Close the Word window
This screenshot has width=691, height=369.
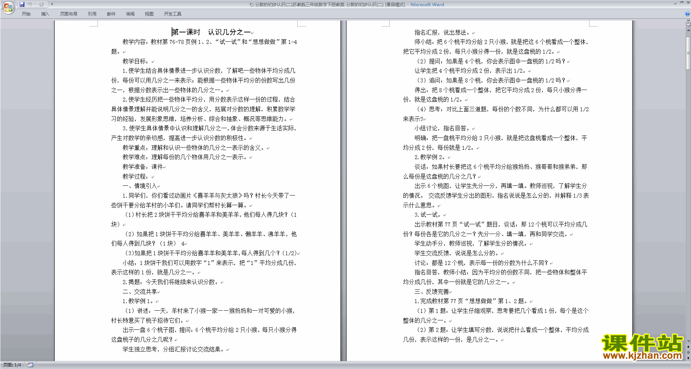pyautogui.click(x=688, y=3)
